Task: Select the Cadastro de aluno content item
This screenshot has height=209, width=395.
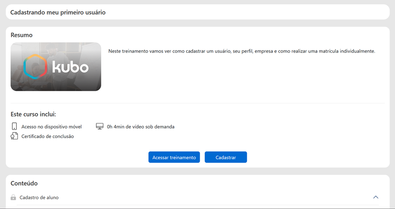Action: coord(39,197)
